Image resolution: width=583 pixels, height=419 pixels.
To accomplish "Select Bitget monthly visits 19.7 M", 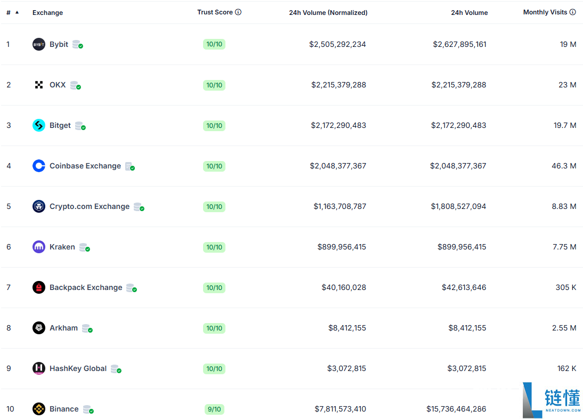I will pos(565,125).
